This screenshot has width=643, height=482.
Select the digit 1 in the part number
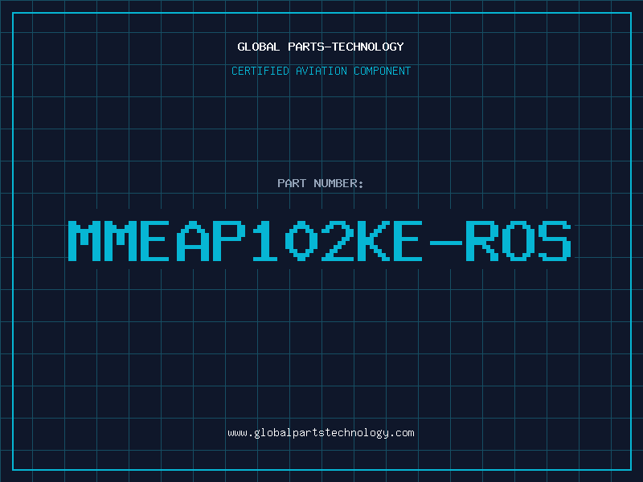click(265, 241)
